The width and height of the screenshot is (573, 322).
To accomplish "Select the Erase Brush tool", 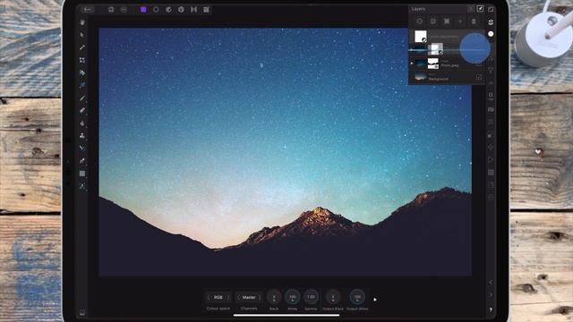I will 82,110.
